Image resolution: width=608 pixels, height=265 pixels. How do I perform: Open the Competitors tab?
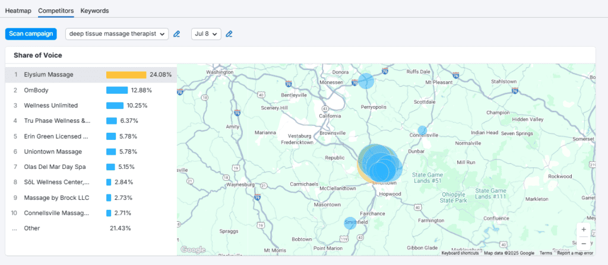[x=56, y=11]
